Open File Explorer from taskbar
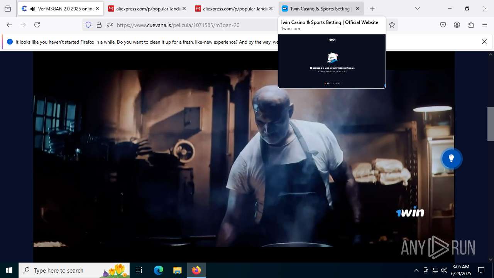This screenshot has height=278, width=494. click(x=177, y=270)
